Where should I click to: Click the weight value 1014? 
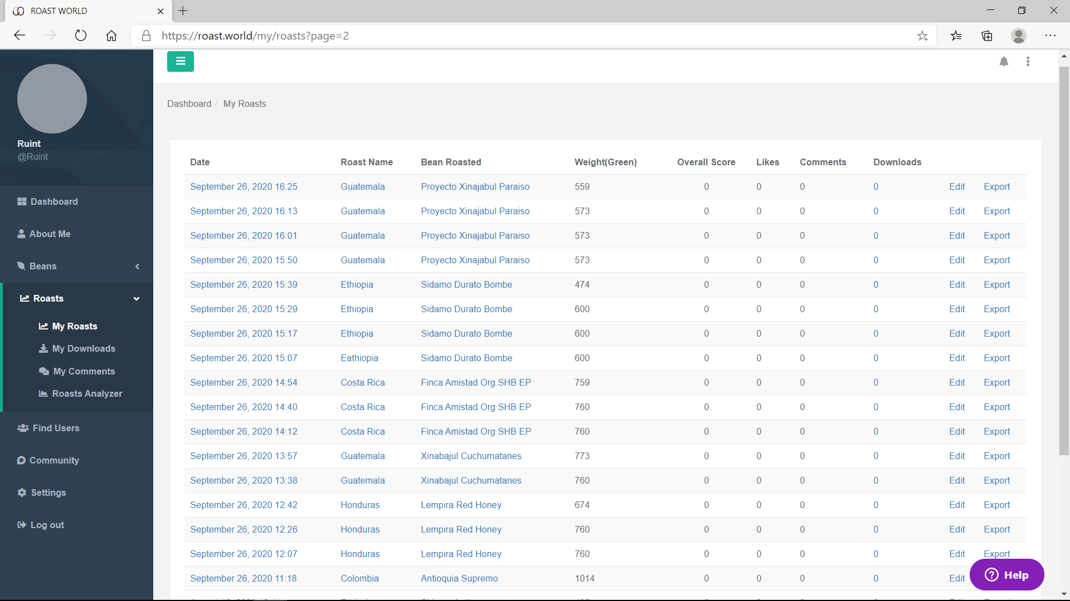[x=585, y=578]
